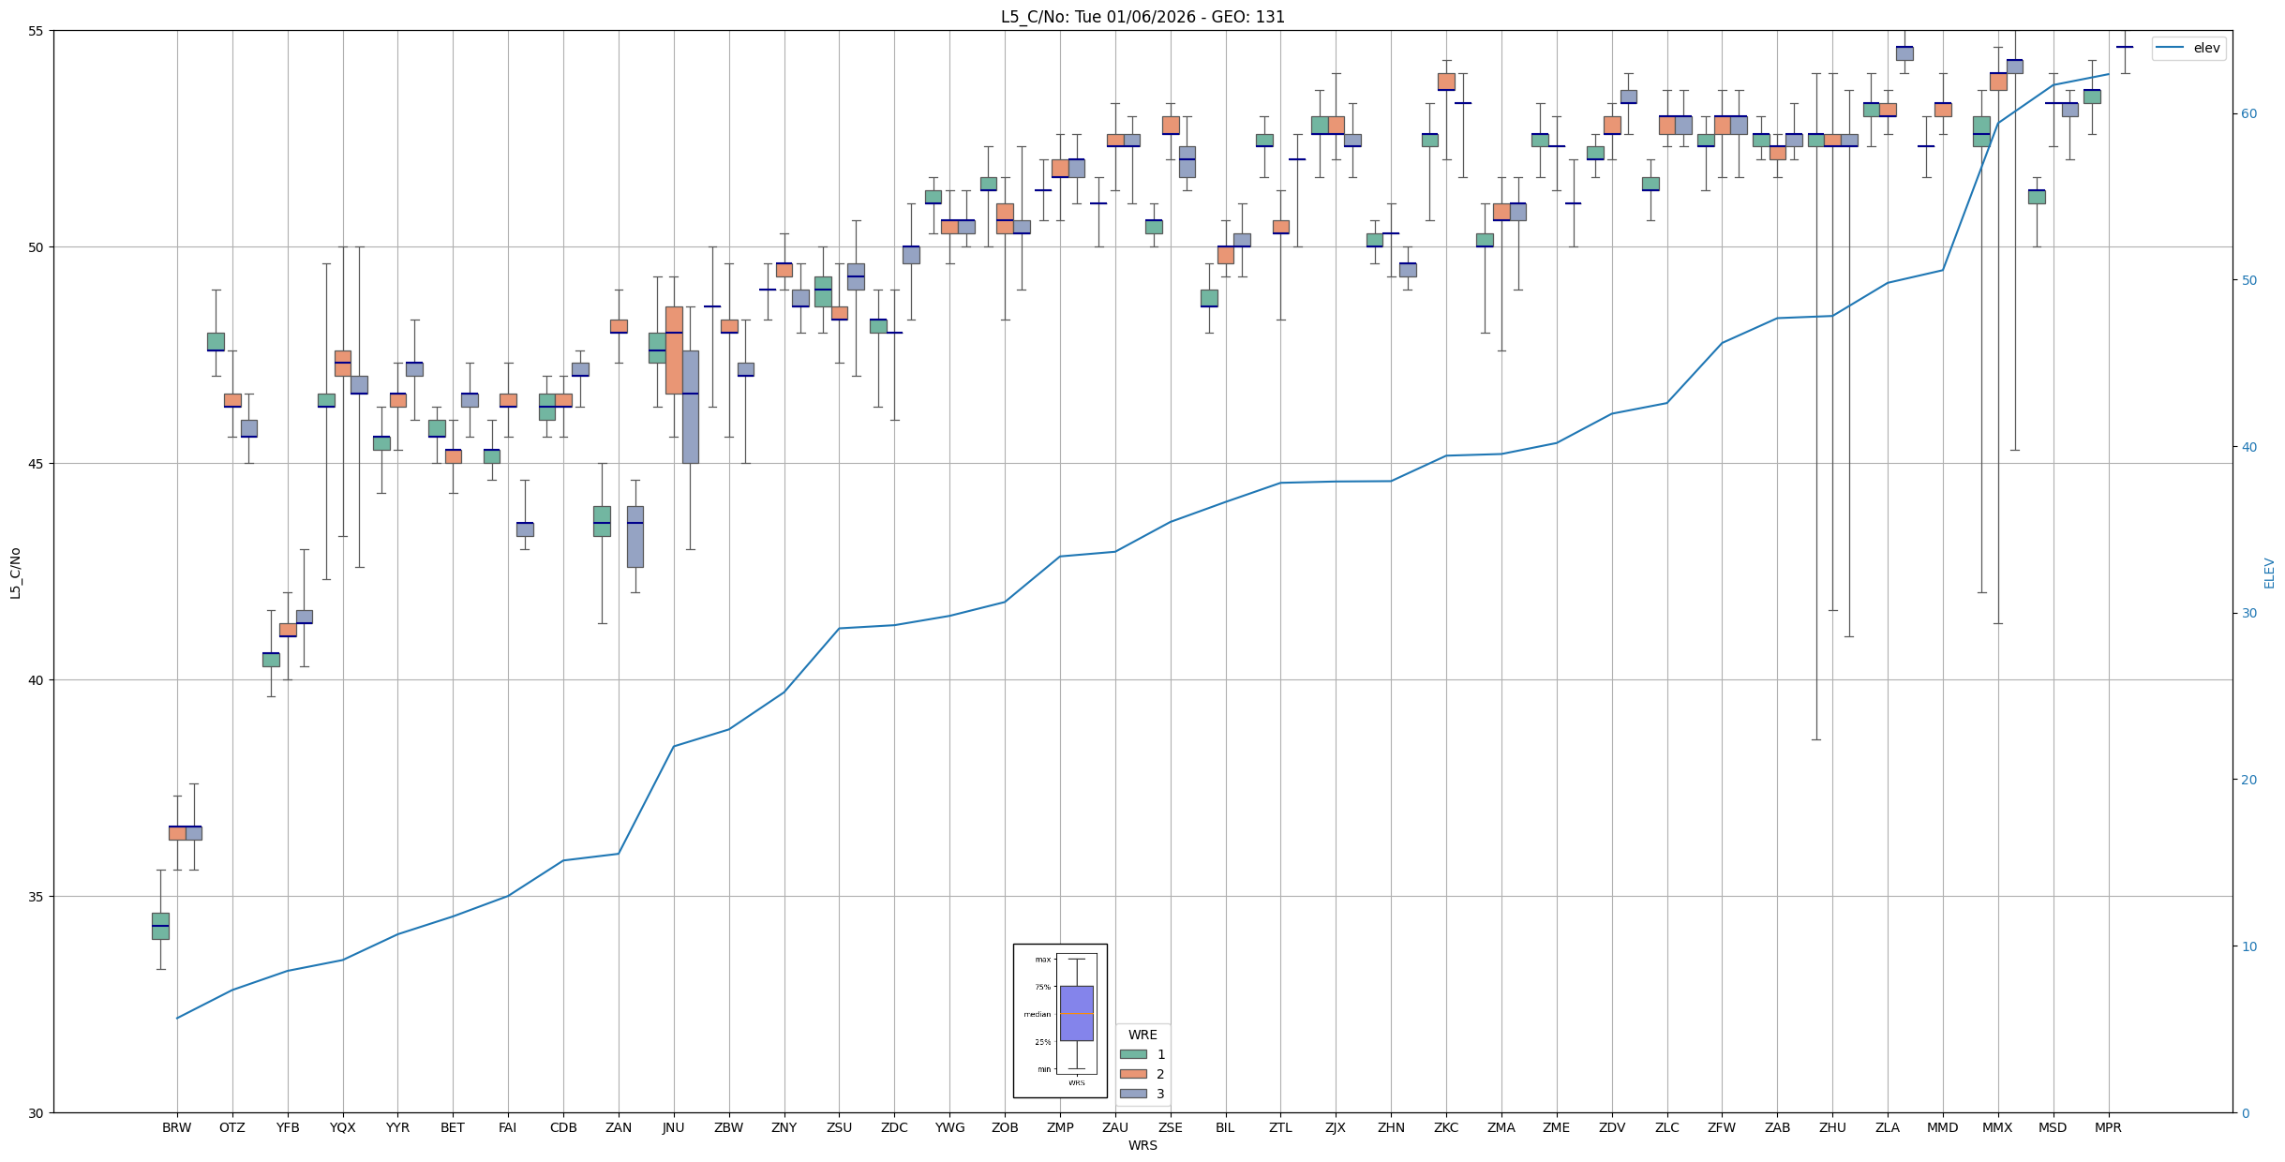Click the elev legend entry

click(2206, 48)
